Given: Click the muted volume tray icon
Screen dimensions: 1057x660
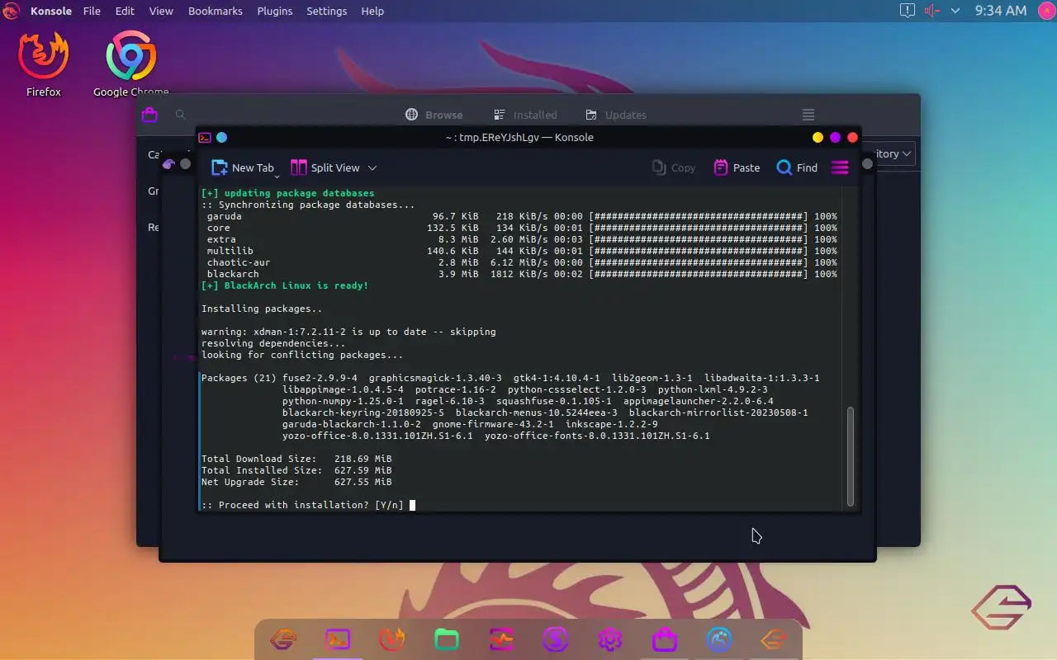Looking at the screenshot, I should tap(931, 11).
